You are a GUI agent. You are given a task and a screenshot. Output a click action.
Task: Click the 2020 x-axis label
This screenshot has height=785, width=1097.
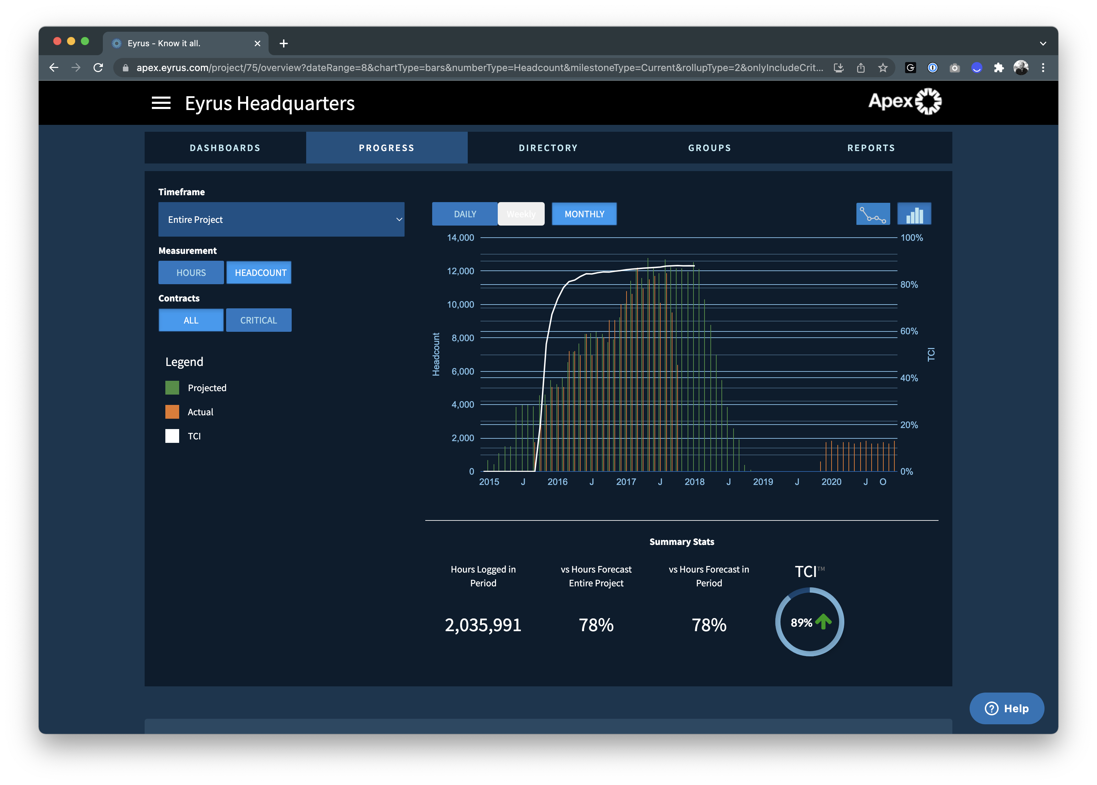(x=832, y=482)
